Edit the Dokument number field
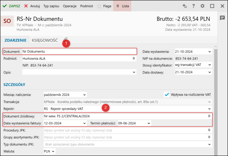 (79, 51)
